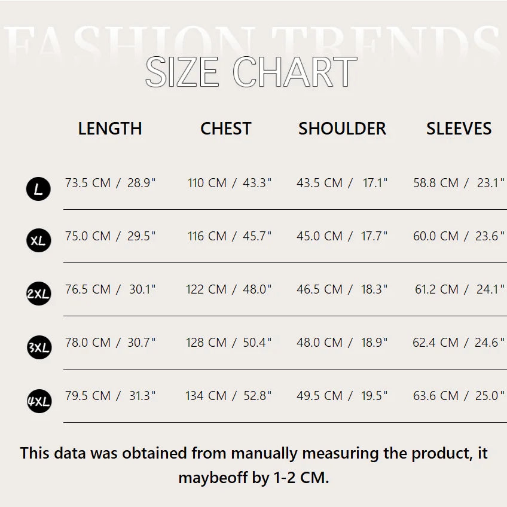Click the 4XL size badge icon
Viewport: 507px width, 507px height.
point(39,401)
